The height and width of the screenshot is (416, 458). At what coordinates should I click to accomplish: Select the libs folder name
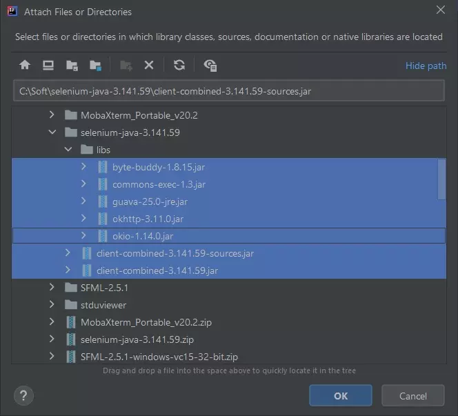(x=103, y=150)
